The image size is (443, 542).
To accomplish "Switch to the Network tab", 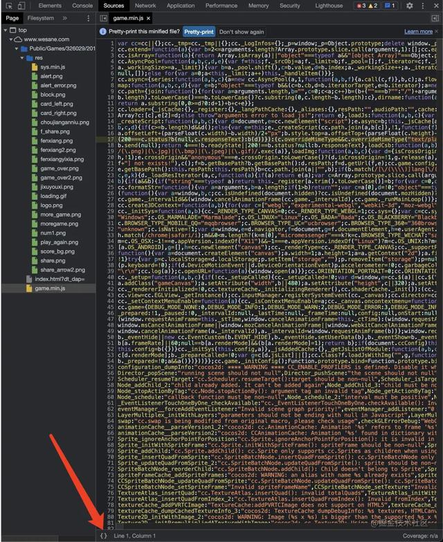I will (x=145, y=6).
